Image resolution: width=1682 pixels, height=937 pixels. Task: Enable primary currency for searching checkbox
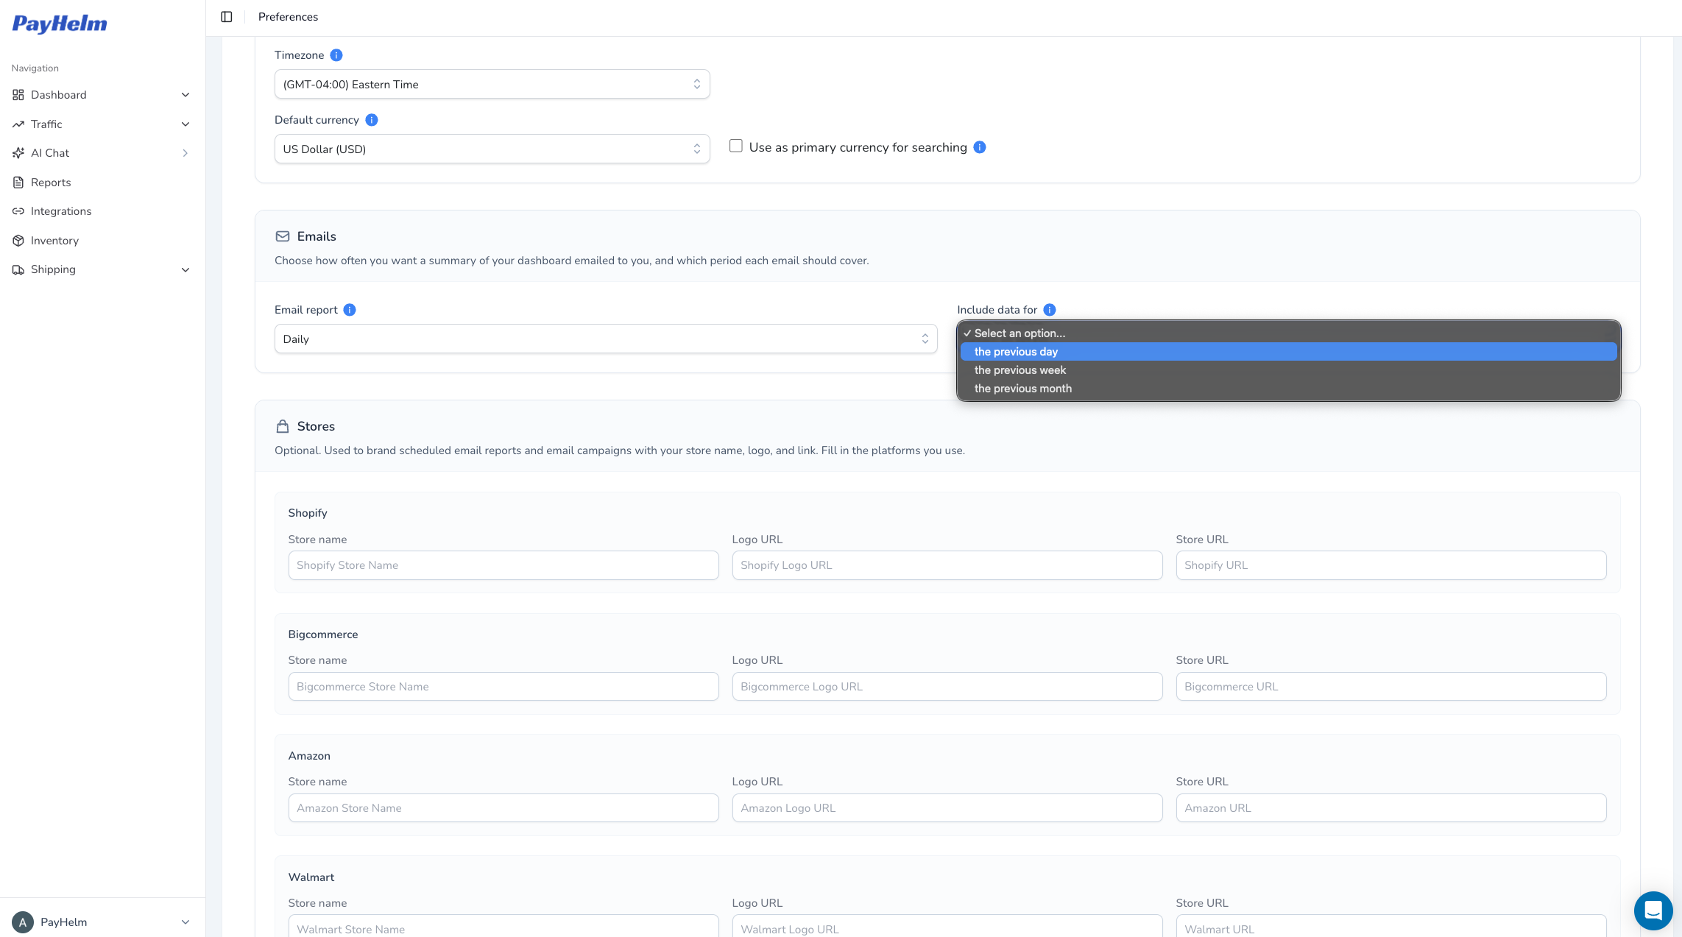click(x=736, y=146)
